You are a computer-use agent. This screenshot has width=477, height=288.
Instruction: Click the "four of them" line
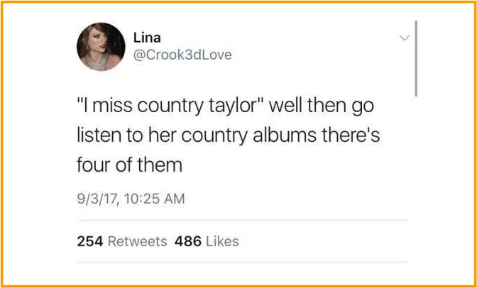coord(130,165)
